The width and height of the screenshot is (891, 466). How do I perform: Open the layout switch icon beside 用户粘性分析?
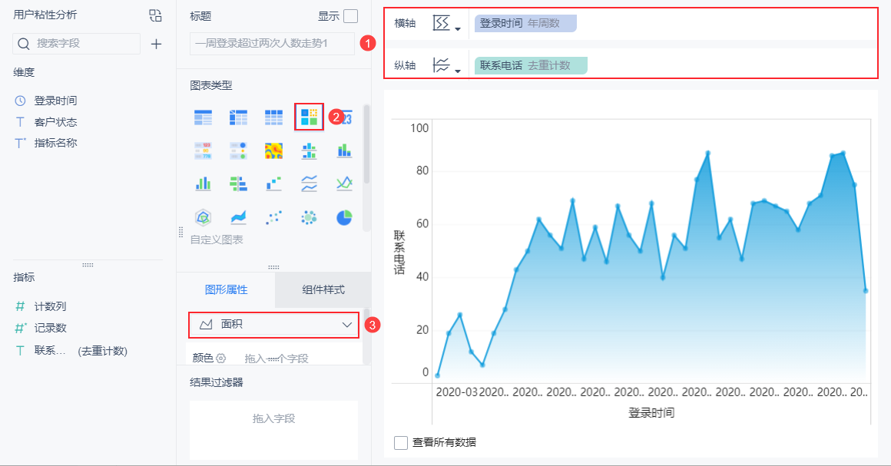155,15
